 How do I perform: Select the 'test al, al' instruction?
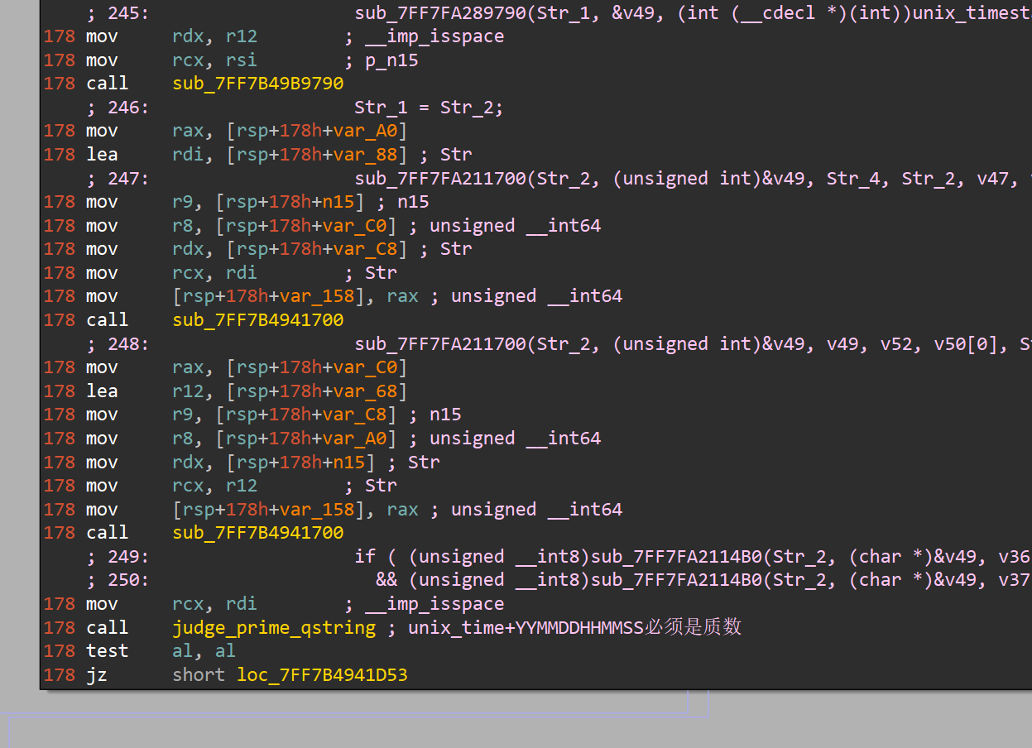pyautogui.click(x=161, y=651)
